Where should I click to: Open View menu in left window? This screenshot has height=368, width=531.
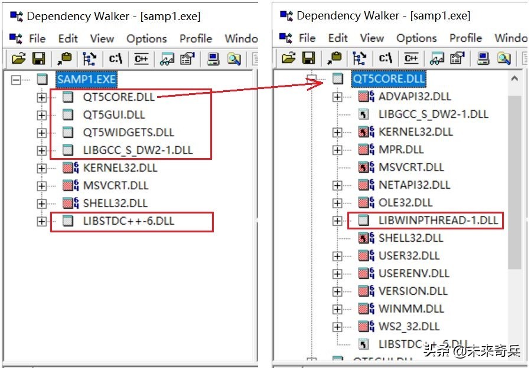pyautogui.click(x=102, y=38)
